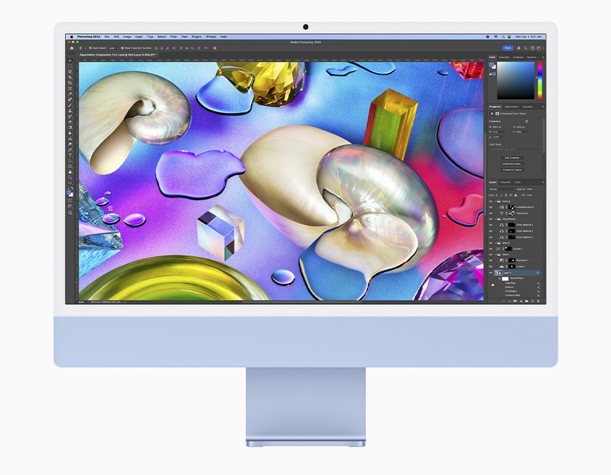Image resolution: width=611 pixels, height=475 pixels.
Task: Open the Opacity dropdown arrow
Action: click(536, 189)
